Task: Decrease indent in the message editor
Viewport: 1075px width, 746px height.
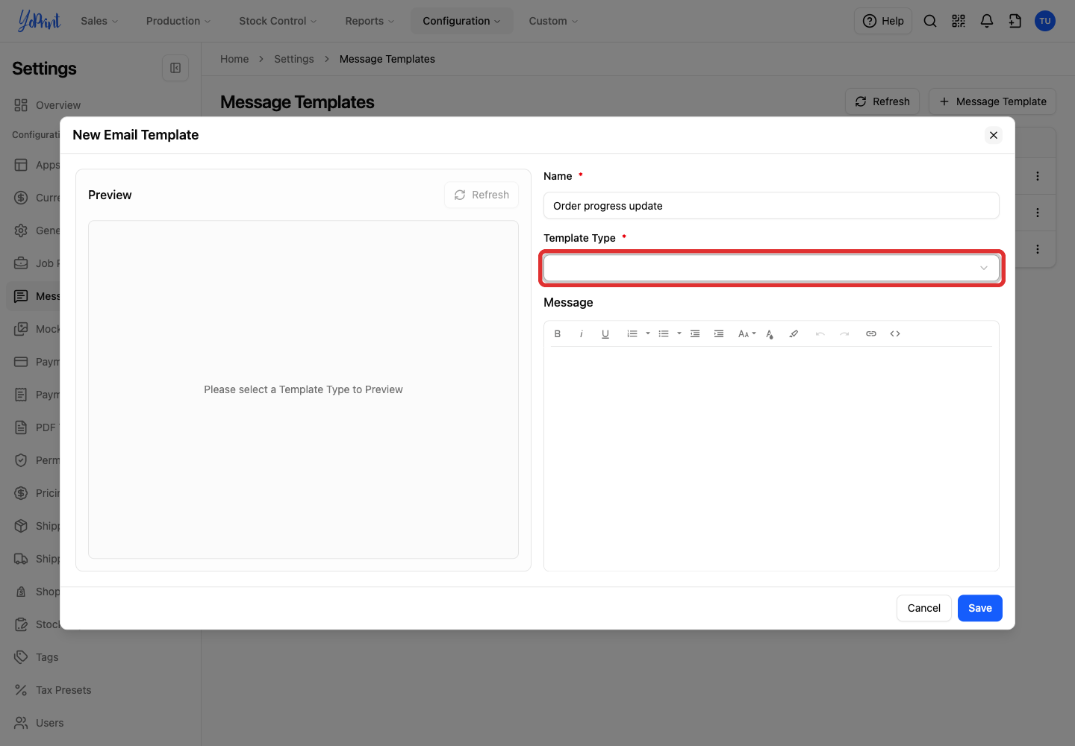Action: coord(695,333)
